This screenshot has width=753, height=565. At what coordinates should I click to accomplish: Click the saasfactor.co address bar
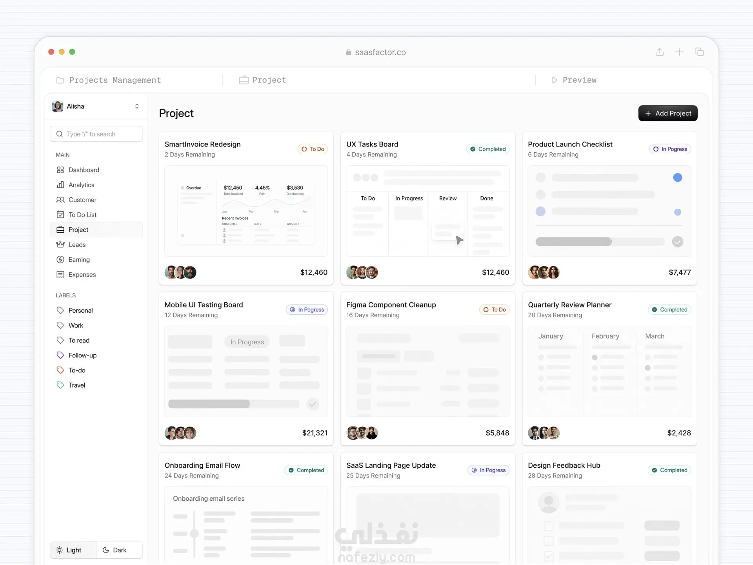376,52
